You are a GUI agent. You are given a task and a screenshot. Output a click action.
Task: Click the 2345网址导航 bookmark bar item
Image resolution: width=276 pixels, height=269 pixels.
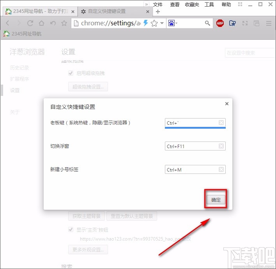click(x=22, y=34)
